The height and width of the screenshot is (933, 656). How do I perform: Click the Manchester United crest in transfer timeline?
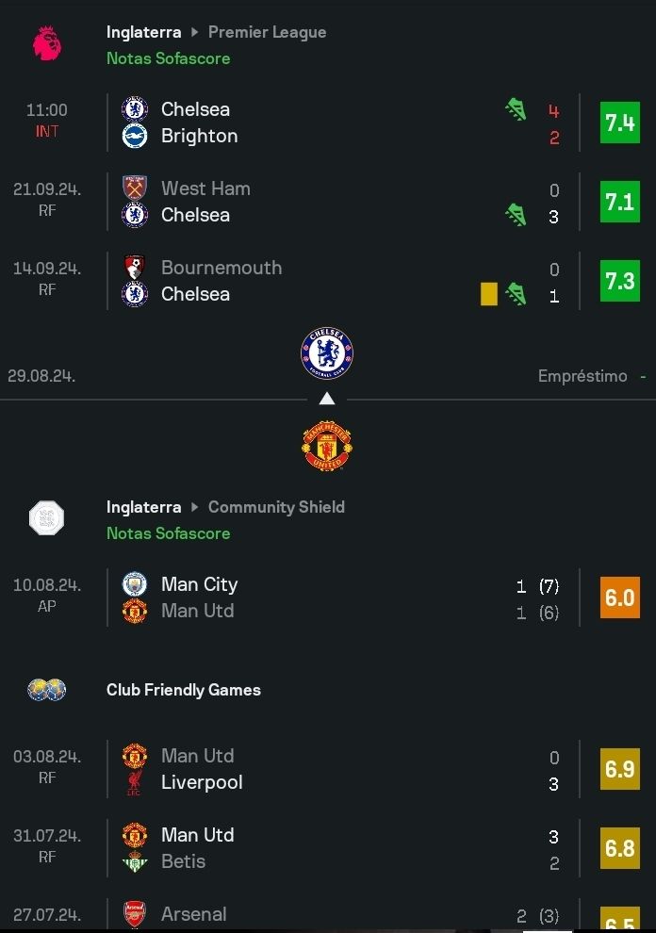tap(326, 446)
